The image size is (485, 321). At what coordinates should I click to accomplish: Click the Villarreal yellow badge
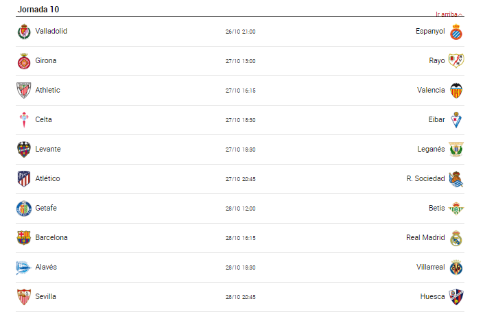[x=456, y=267]
